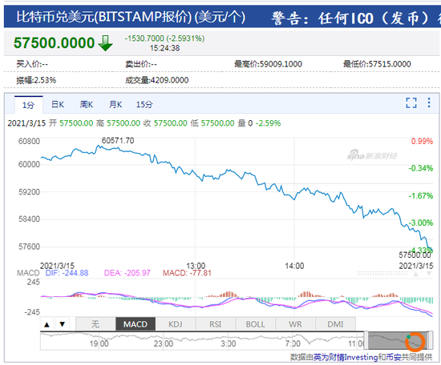Select the 无 indicator option
Viewport: 441px width, 365px height.
point(95,324)
